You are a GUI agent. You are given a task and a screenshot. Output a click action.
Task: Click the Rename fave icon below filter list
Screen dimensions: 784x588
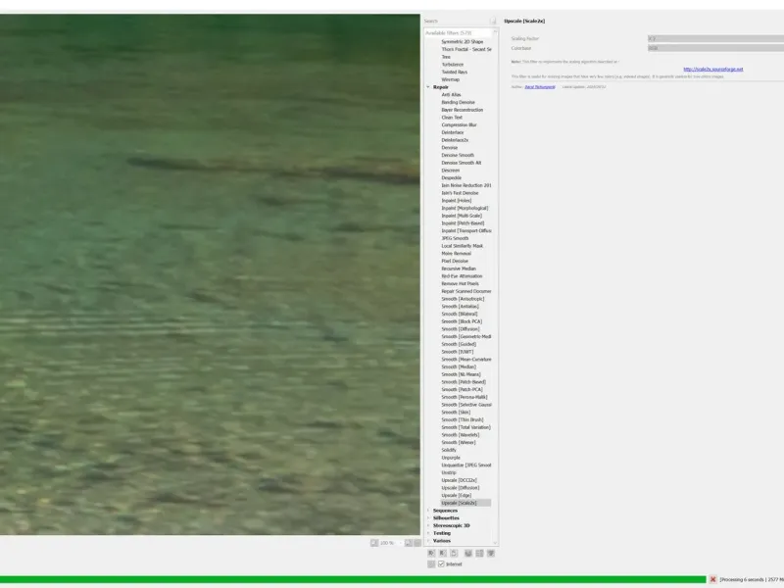454,553
